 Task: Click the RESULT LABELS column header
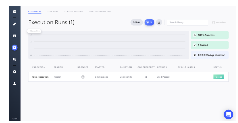click(x=186, y=67)
